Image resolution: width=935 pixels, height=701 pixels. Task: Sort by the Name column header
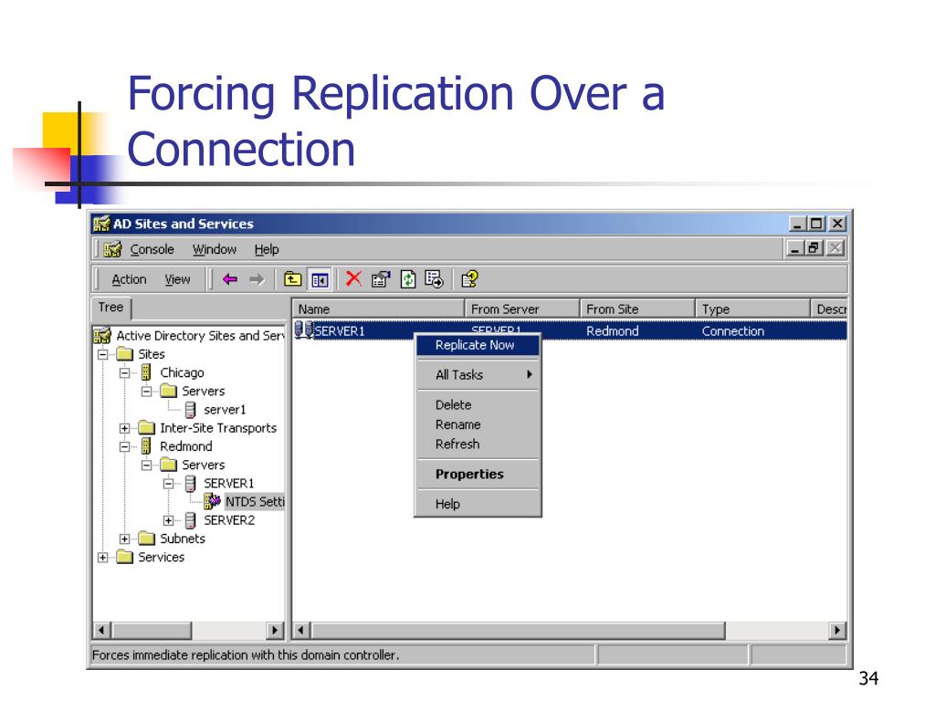pyautogui.click(x=378, y=309)
